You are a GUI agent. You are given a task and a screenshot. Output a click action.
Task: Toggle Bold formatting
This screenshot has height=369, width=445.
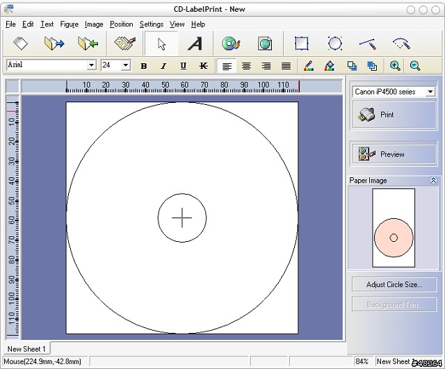click(144, 66)
